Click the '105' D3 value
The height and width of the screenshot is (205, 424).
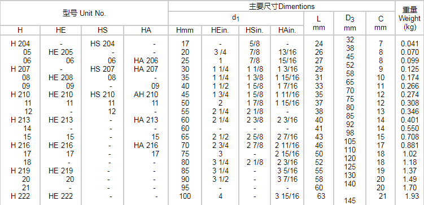tap(350, 141)
